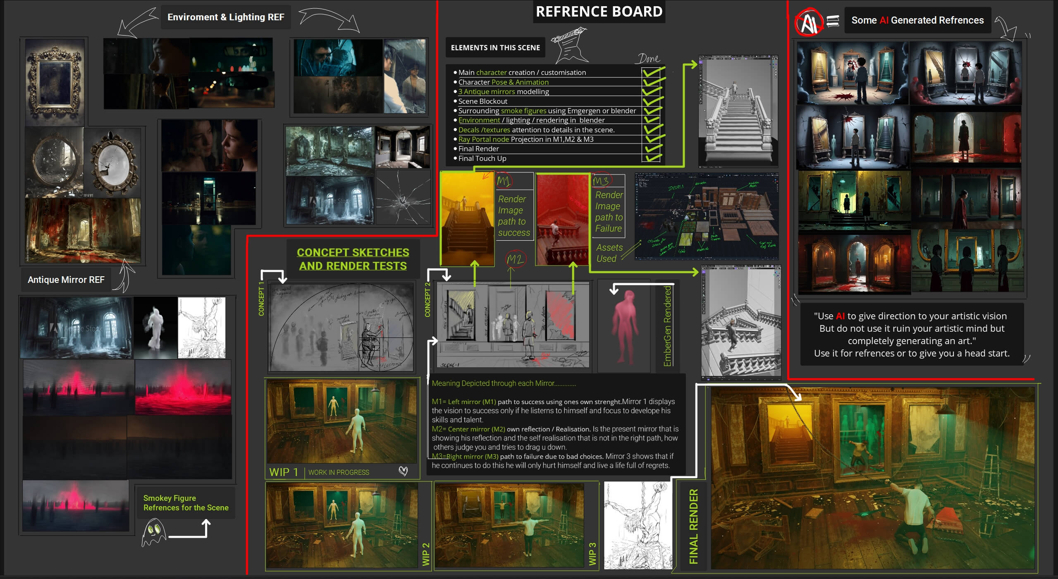Click the handwritten Done column header
1058x579 pixels.
[x=649, y=58]
